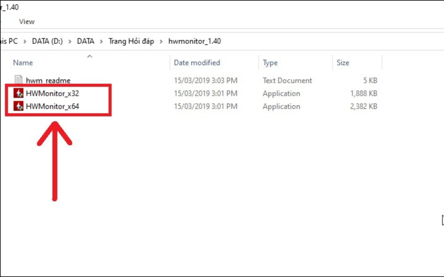Click the Type column header
Viewport: 444px width, 277px height.
(x=270, y=62)
